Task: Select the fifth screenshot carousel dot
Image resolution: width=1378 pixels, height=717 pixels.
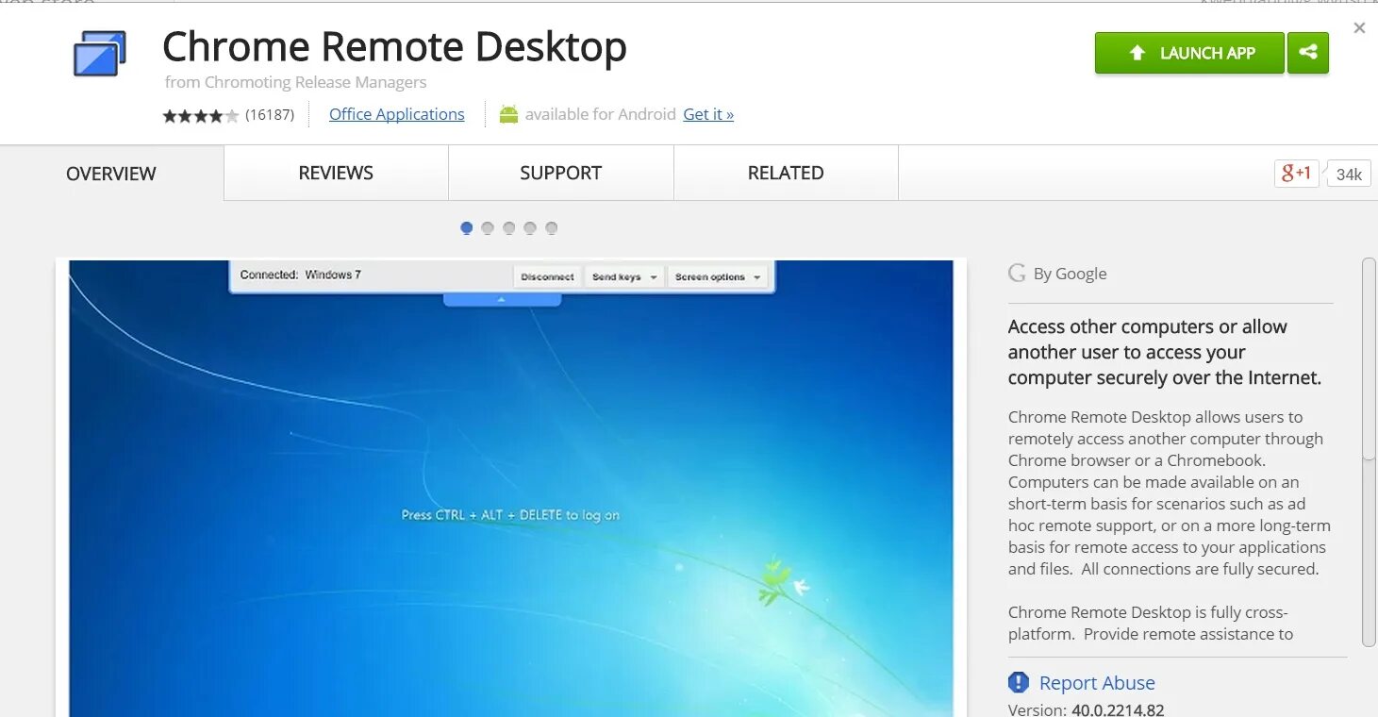Action: (552, 227)
